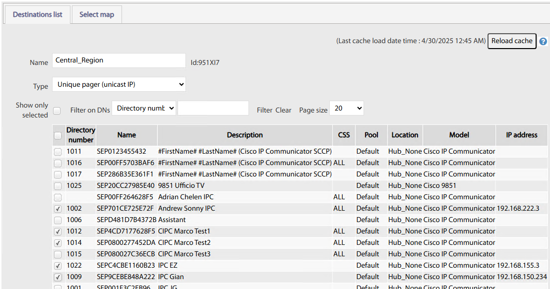The height and width of the screenshot is (289, 550).
Task: Open the Type dropdown for Unique pager
Action: pos(119,84)
